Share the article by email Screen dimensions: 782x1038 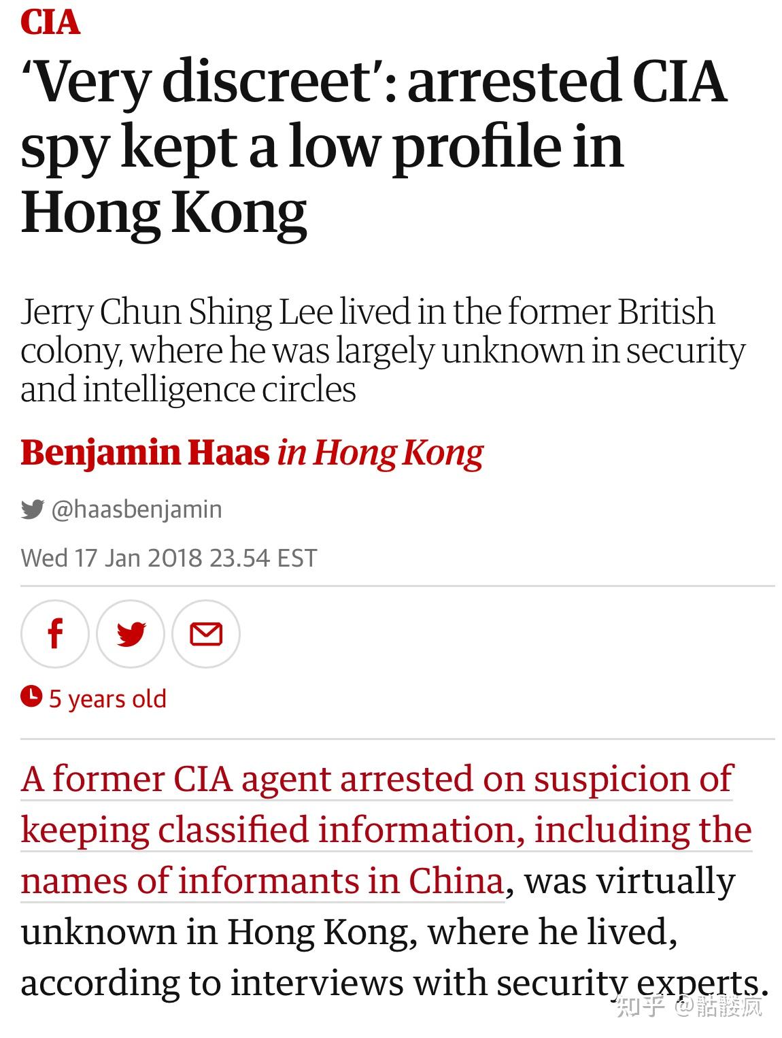206,634
